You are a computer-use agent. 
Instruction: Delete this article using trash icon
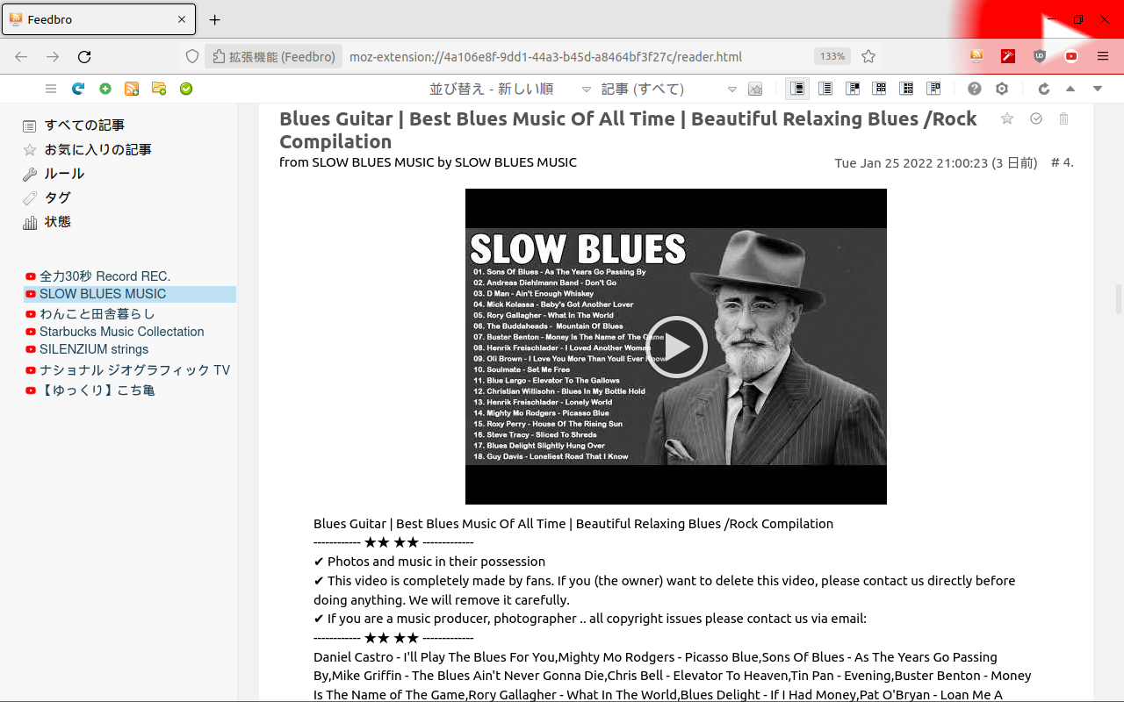point(1063,118)
